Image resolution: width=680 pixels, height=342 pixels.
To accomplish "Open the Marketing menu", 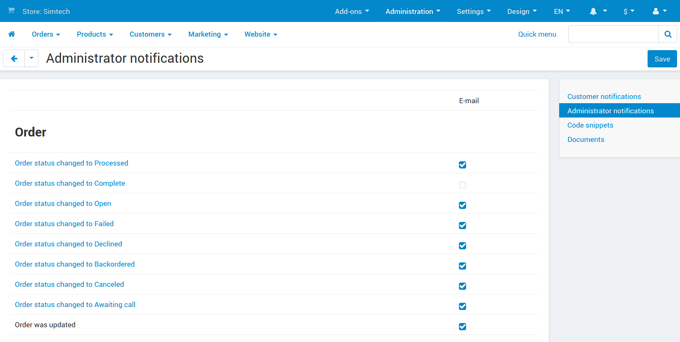I will click(x=208, y=34).
